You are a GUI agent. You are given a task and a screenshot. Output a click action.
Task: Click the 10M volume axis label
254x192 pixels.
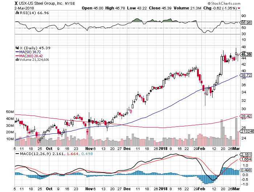(10, 139)
